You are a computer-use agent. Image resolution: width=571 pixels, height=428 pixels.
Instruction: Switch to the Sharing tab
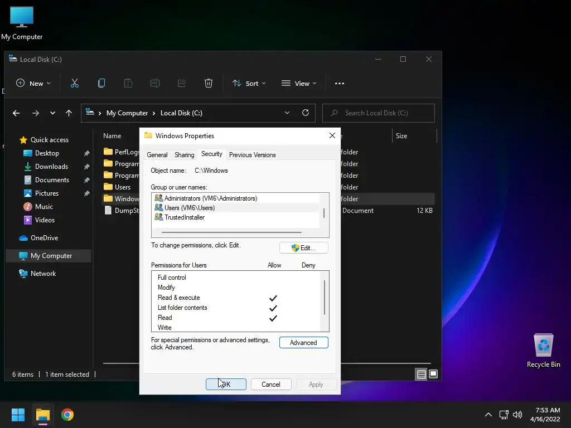[184, 155]
